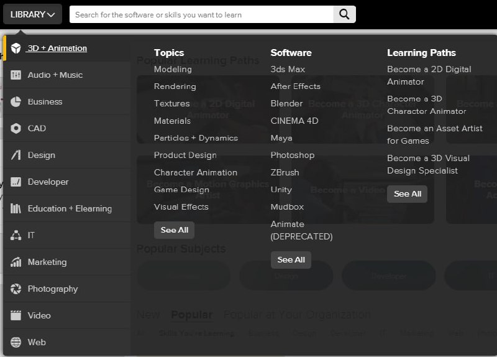Open Particles + Dynamics topic
Image resolution: width=497 pixels, height=357 pixels.
coord(196,138)
